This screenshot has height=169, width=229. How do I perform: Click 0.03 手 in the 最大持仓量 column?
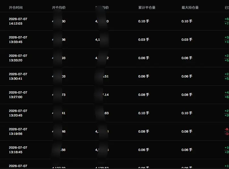[187, 40]
